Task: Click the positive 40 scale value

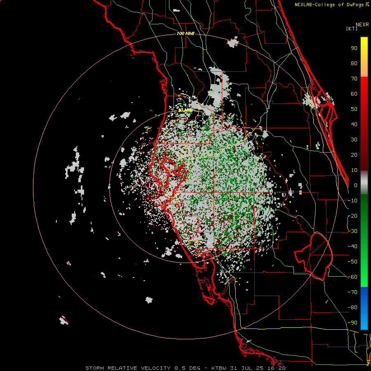Action: tap(354, 124)
